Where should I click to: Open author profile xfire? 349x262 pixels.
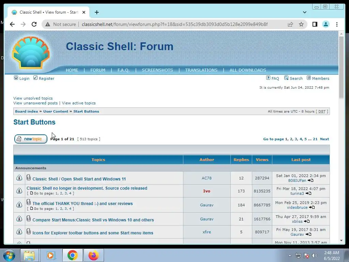coord(207,232)
